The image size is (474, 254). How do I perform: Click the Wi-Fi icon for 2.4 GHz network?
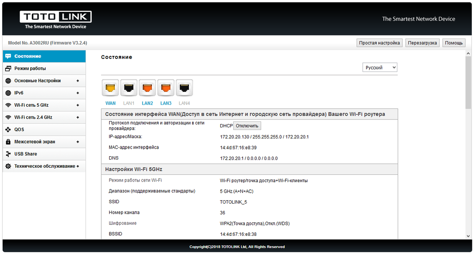(8, 117)
